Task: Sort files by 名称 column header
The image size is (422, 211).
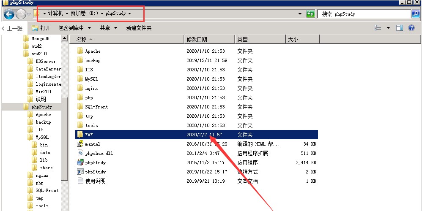Action: [127, 39]
